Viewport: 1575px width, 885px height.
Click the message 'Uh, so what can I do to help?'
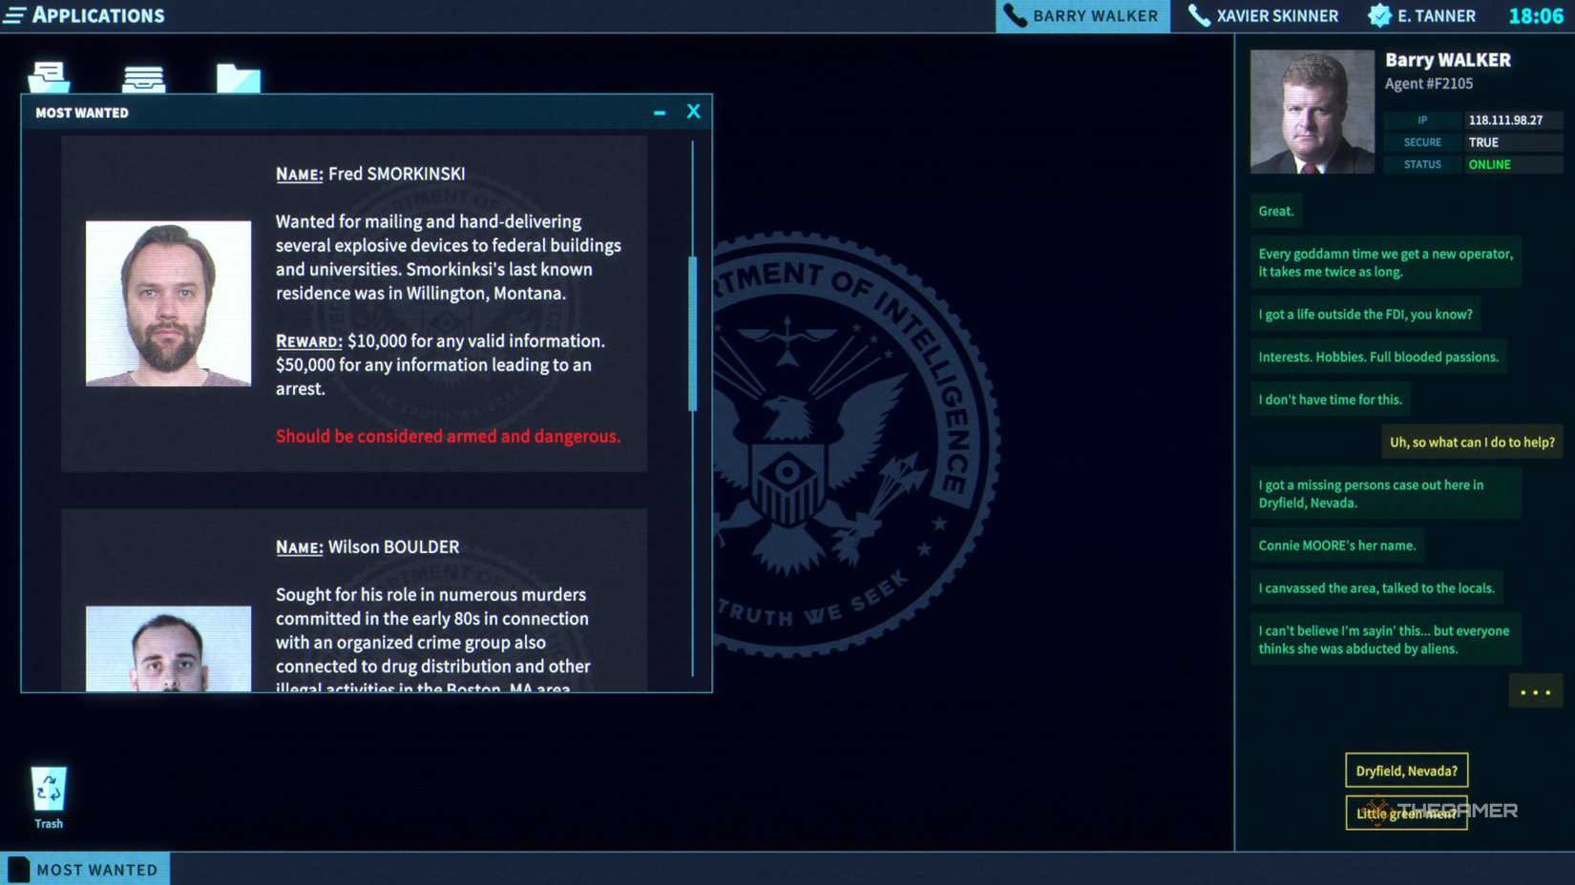click(x=1472, y=442)
